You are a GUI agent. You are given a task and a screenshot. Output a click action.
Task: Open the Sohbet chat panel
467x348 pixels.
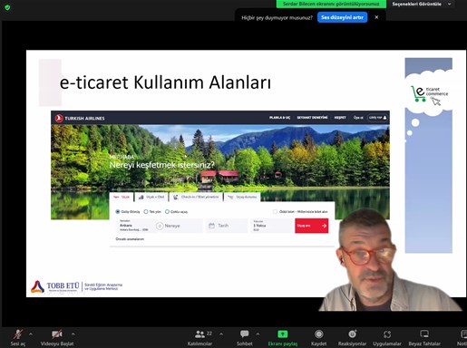pos(244,333)
